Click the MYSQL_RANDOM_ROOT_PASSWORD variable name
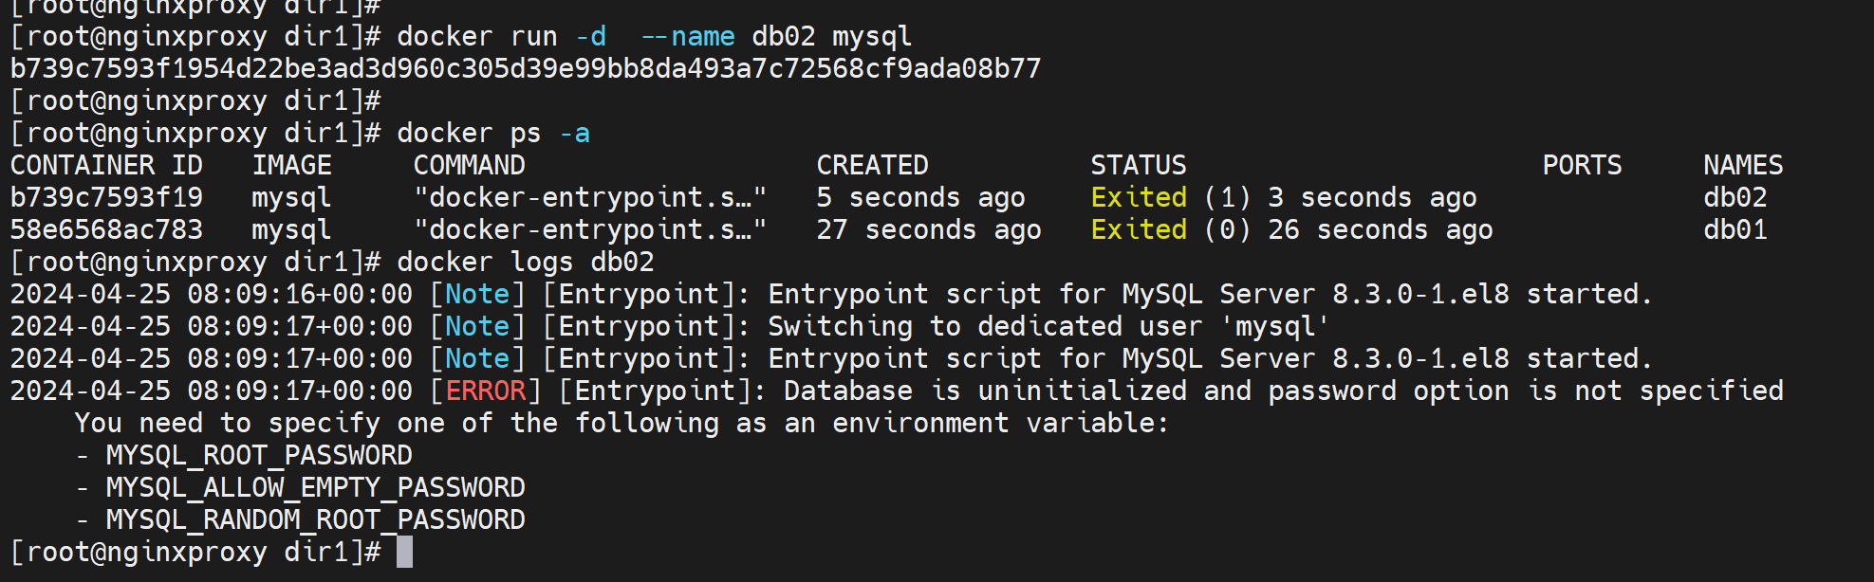1874x582 pixels. (315, 519)
